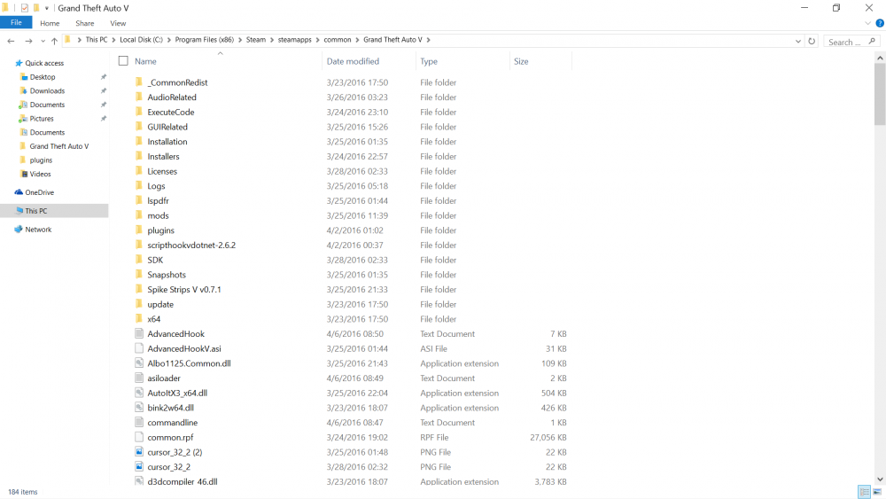Click the scripthookvdotnet-2.6.2 folder icon
The height and width of the screenshot is (499, 886).
coord(139,245)
